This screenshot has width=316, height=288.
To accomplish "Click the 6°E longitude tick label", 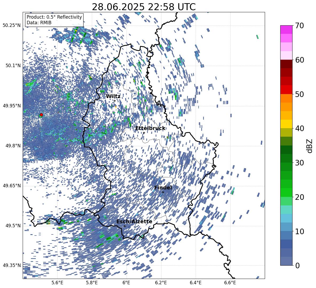I will (x=126, y=283).
